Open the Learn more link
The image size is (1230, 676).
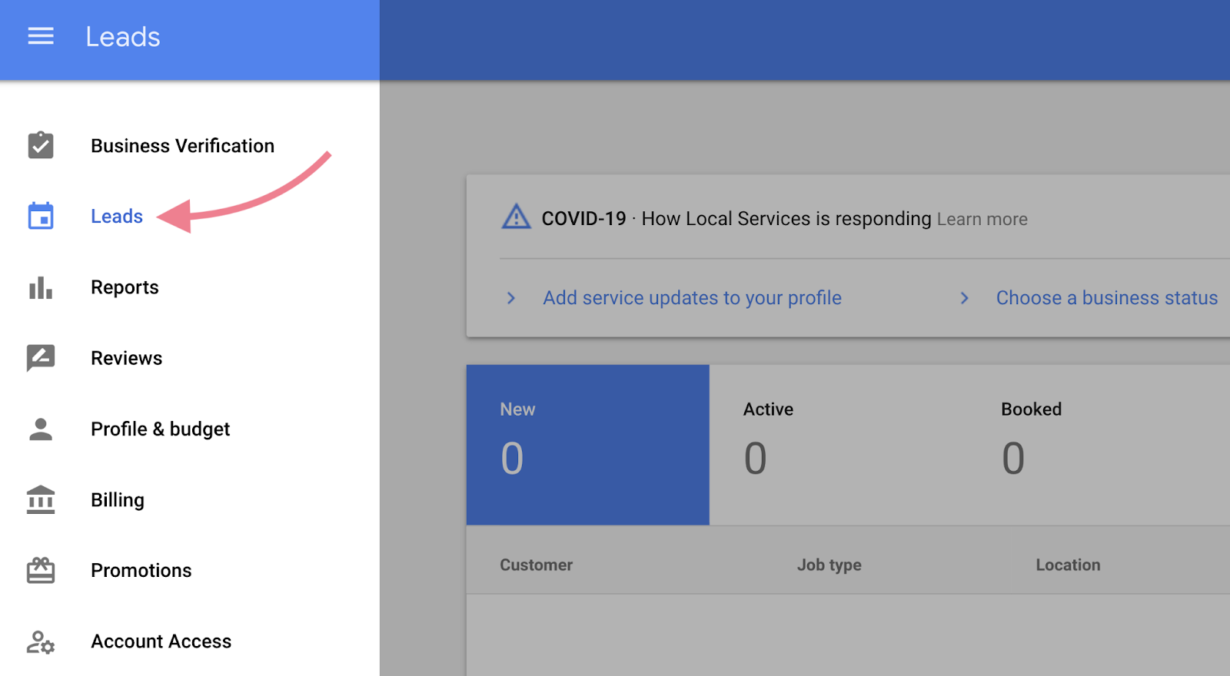(x=982, y=220)
